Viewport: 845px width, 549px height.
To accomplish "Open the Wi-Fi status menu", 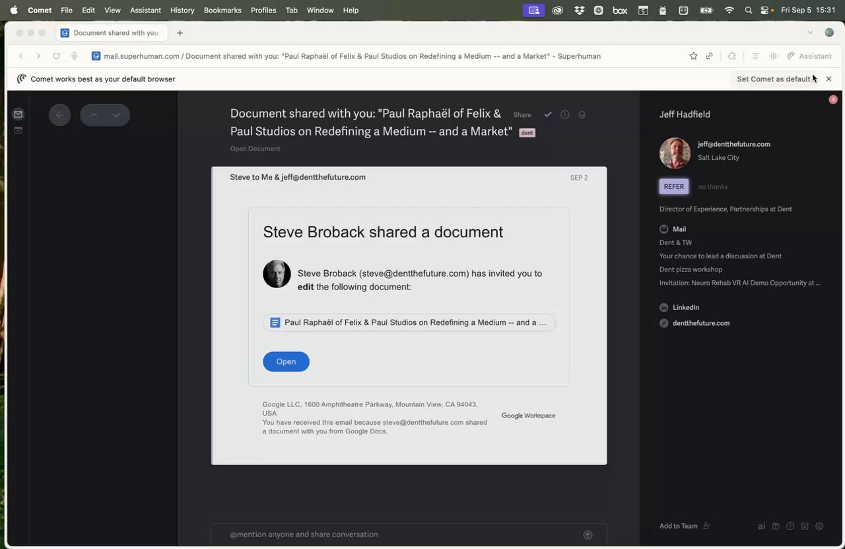I will pos(729,10).
